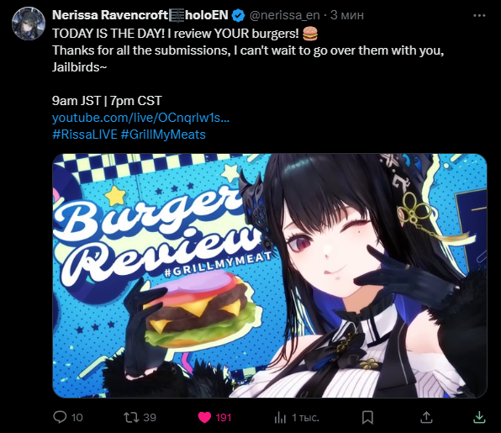
Task: Repost the tweet using the retweet arrows icon
Action: 131,417
